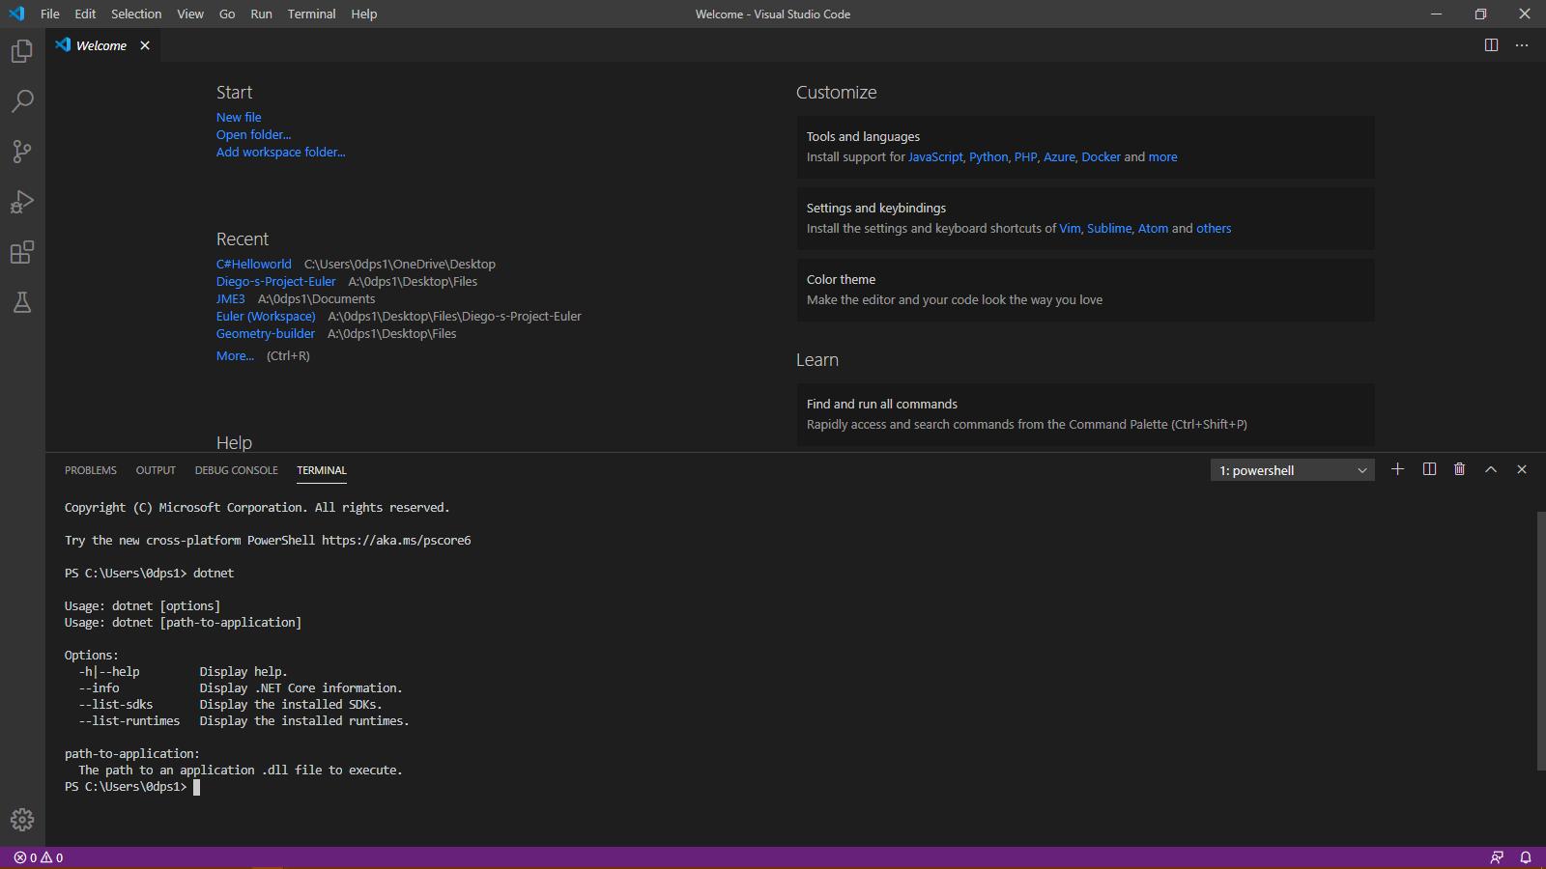
Task: Open the File menu
Action: tap(50, 14)
